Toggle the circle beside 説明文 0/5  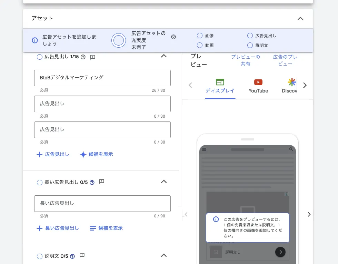pyautogui.click(x=39, y=256)
